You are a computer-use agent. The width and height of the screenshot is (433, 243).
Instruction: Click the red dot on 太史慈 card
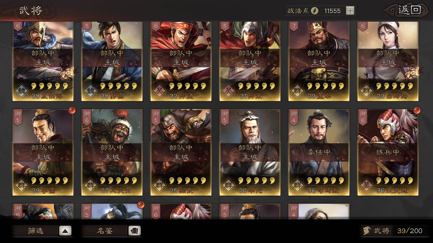coord(417,110)
